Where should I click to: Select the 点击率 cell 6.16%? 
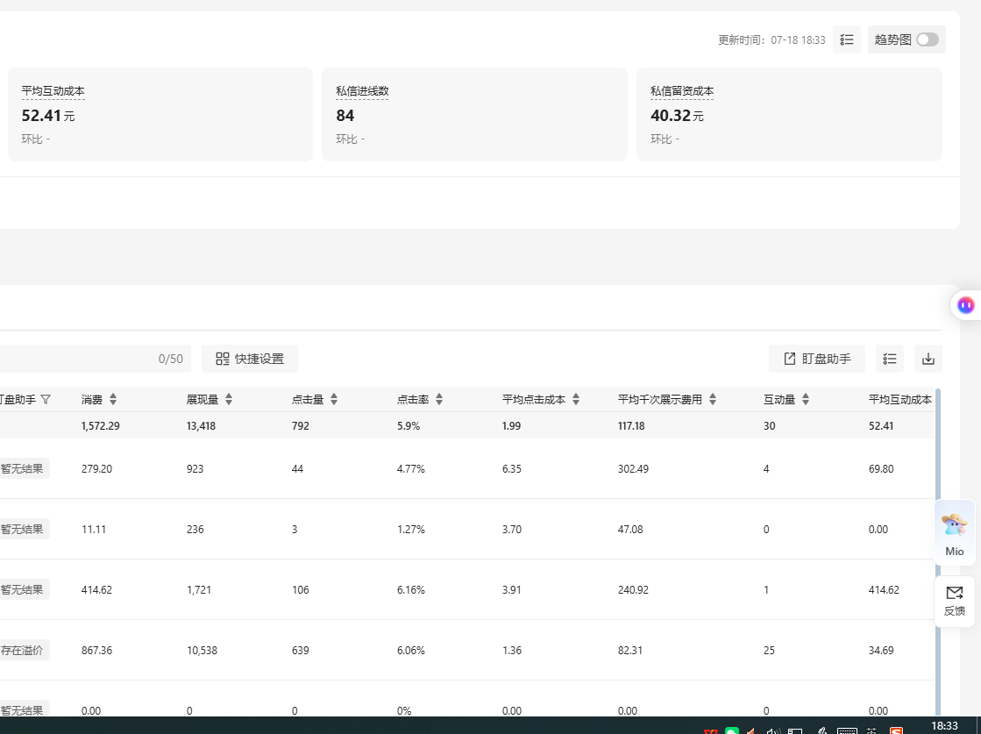[x=411, y=589]
